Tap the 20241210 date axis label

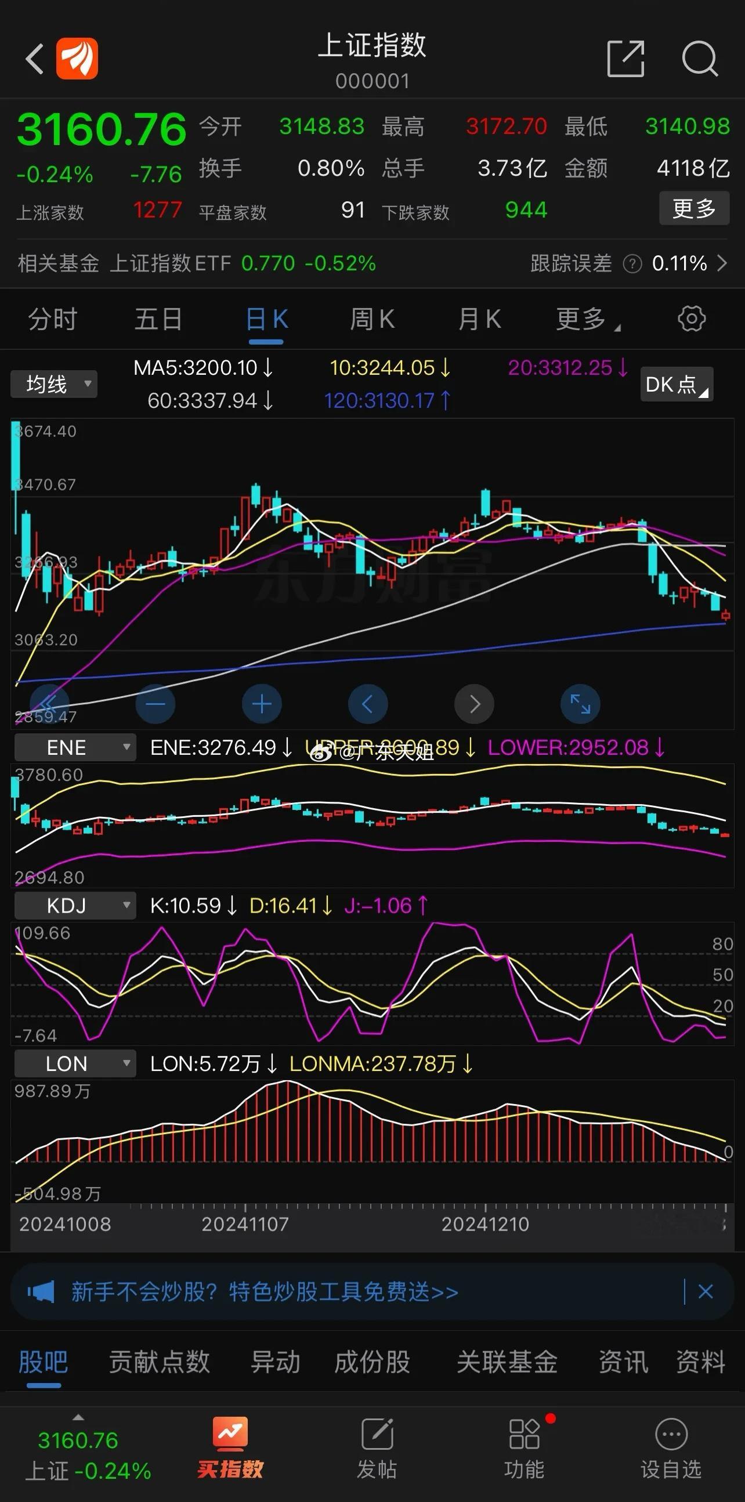[x=485, y=1224]
